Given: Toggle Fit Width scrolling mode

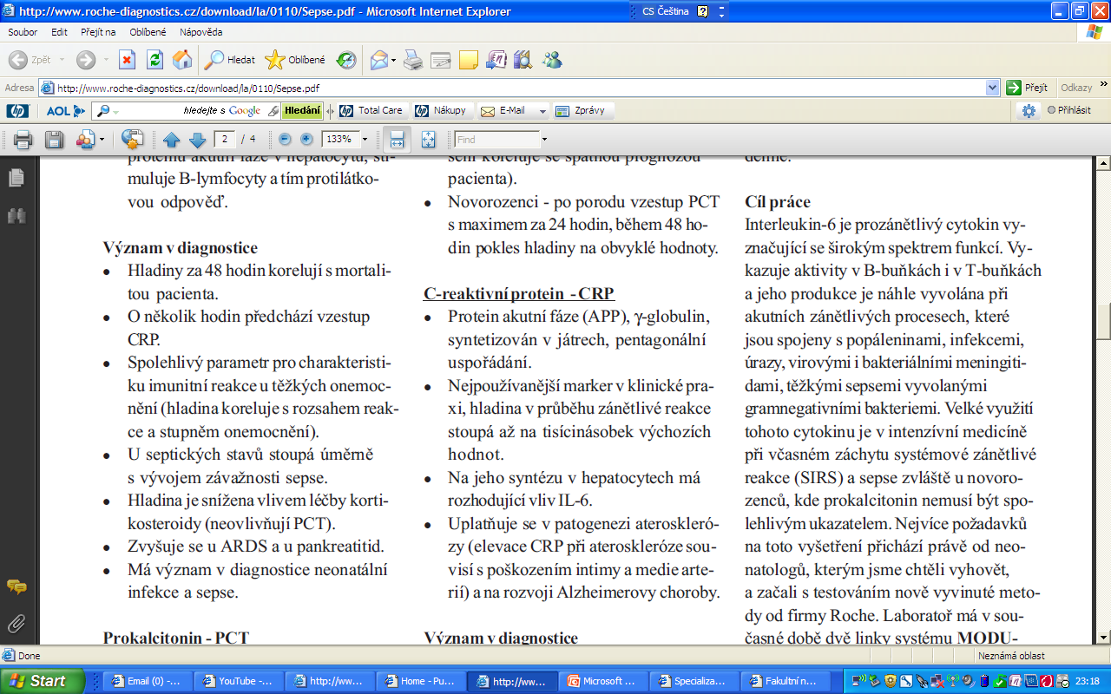Looking at the screenshot, I should point(397,140).
